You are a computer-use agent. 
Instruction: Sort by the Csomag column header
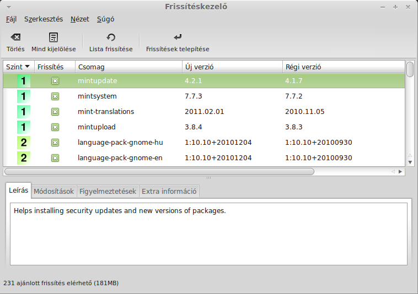tap(128, 67)
